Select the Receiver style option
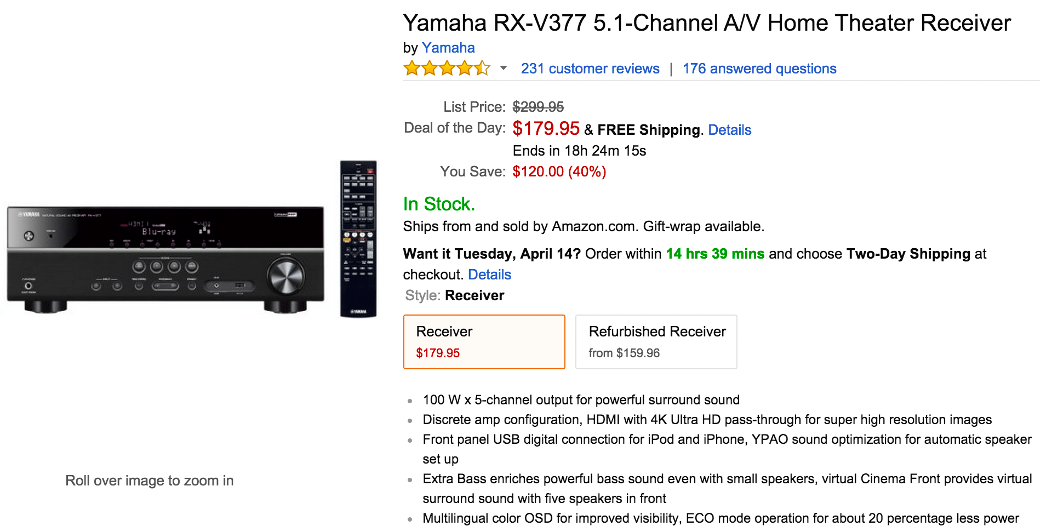The height and width of the screenshot is (526, 1052). coord(483,341)
